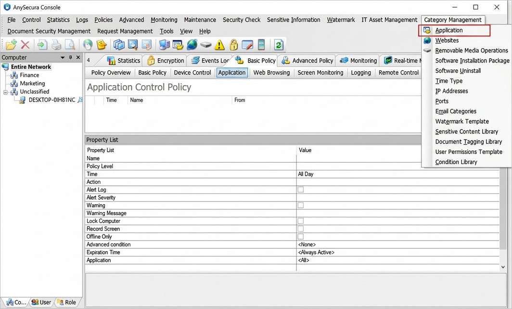Click the yellow note message toolbar icon

[x=102, y=45]
